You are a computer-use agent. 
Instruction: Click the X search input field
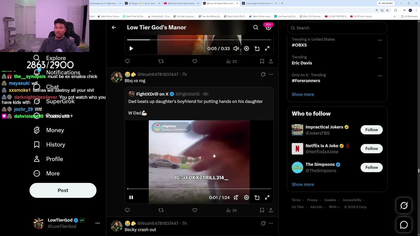click(337, 28)
